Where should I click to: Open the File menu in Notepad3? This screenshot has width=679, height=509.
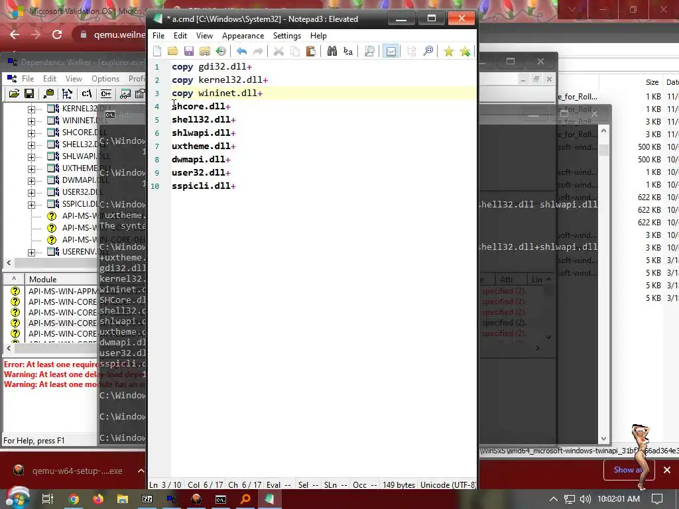158,36
